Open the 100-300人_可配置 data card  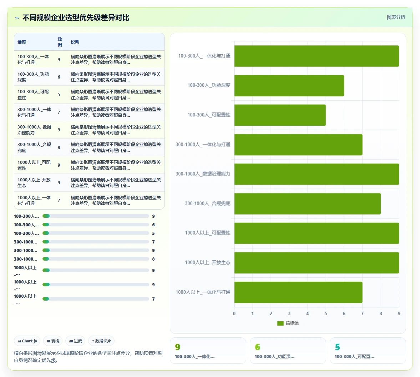pyautogui.click(x=368, y=351)
